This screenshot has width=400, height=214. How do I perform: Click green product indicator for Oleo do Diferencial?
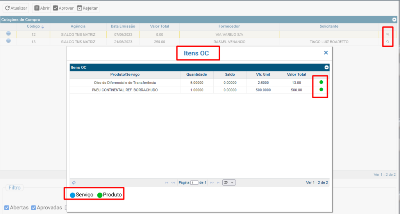(x=321, y=82)
